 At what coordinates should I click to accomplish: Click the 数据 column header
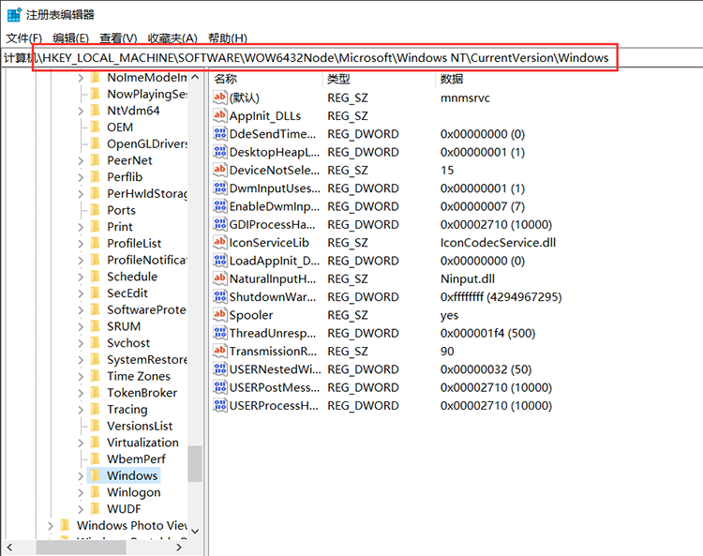[452, 79]
